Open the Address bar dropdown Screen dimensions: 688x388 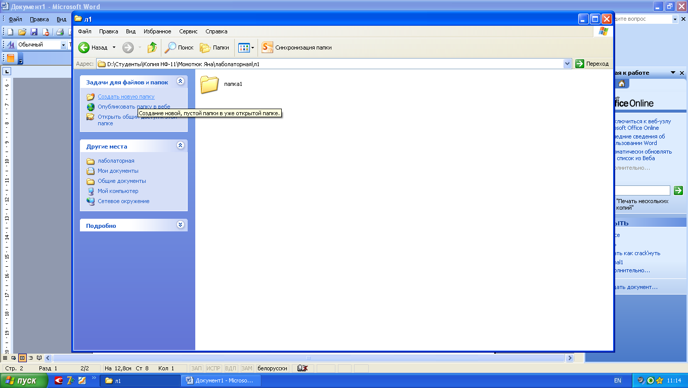567,64
